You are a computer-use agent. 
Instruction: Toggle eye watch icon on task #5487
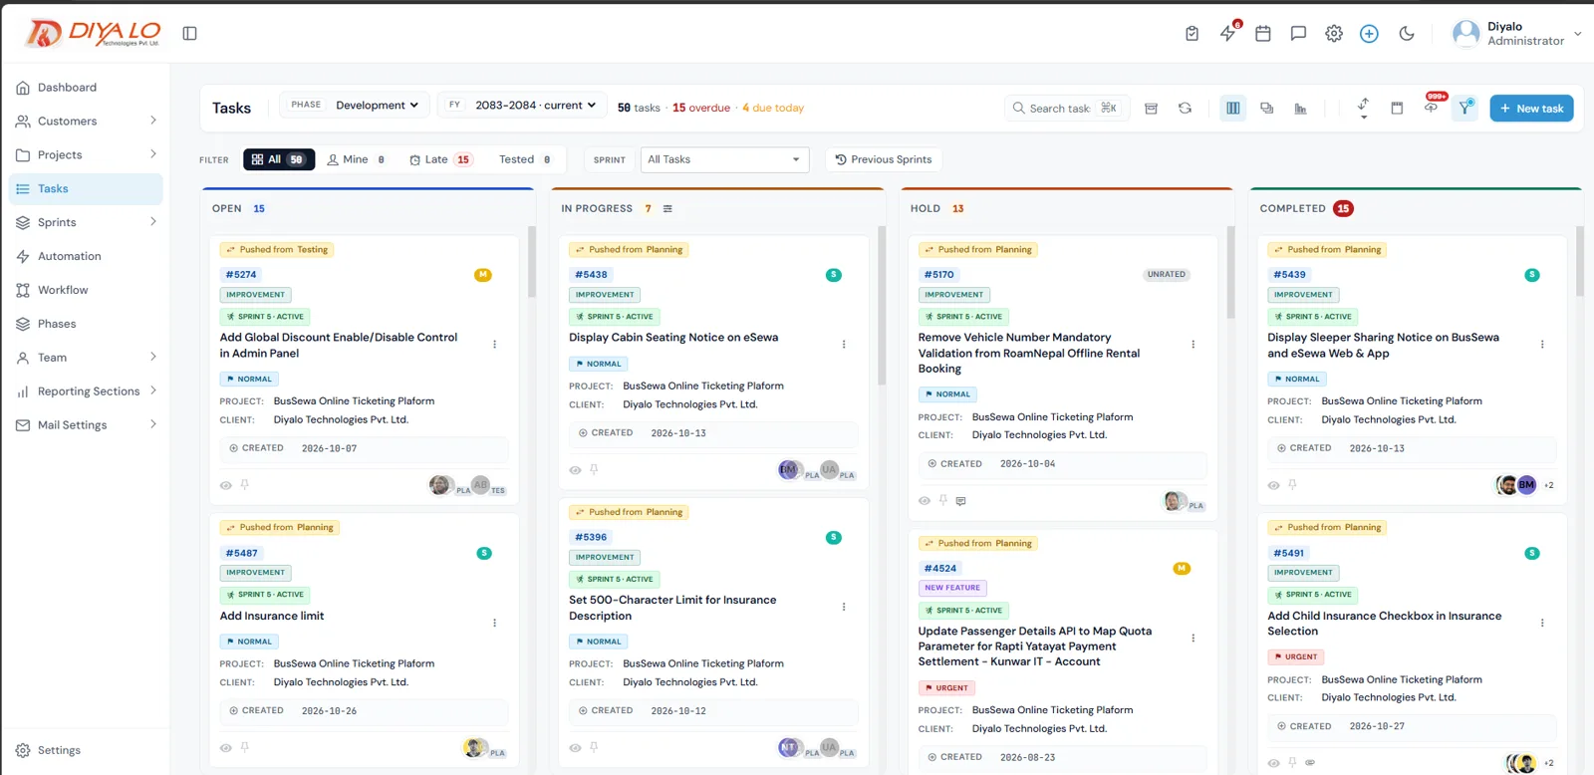pyautogui.click(x=226, y=748)
